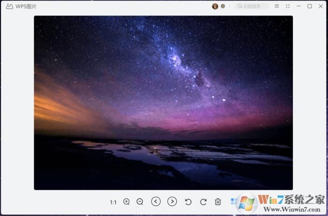
Task: Click the starry sky photo
Action: coord(163,103)
